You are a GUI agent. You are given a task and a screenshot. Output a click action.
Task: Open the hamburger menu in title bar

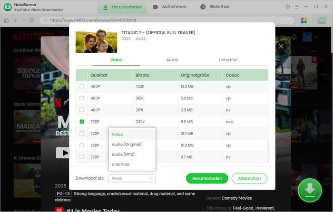(x=297, y=7)
